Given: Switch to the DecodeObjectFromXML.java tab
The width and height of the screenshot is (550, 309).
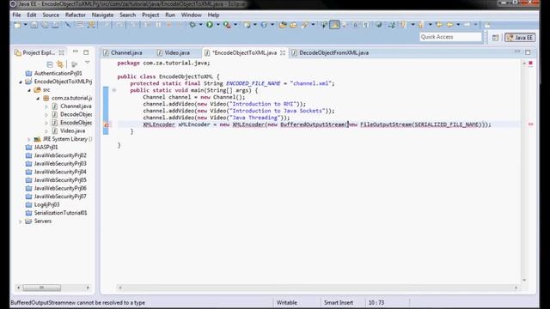Looking at the screenshot, I should click(330, 53).
